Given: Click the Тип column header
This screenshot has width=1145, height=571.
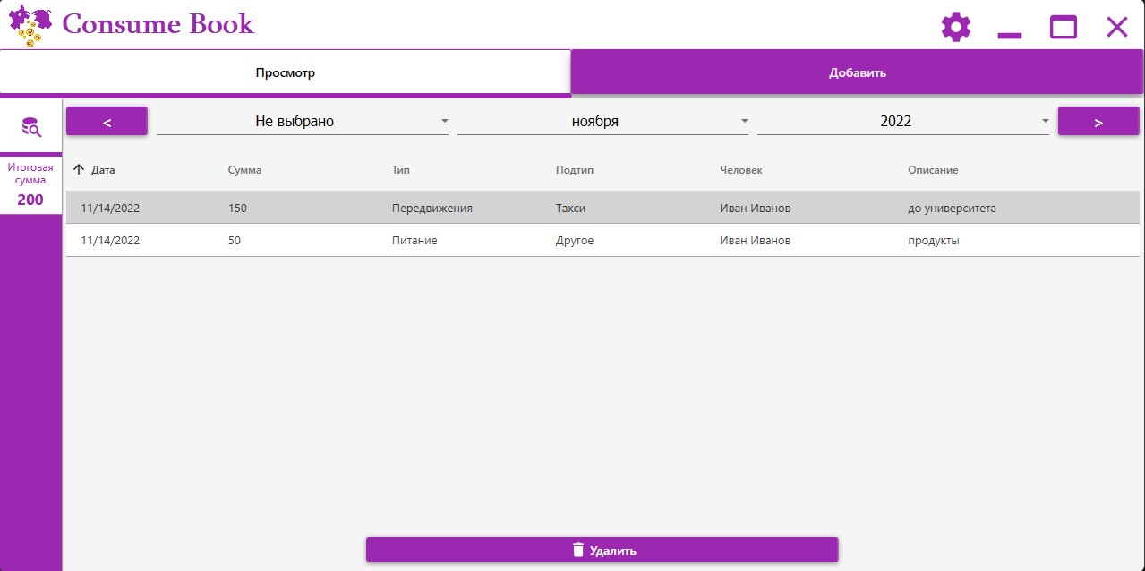Looking at the screenshot, I should 400,170.
